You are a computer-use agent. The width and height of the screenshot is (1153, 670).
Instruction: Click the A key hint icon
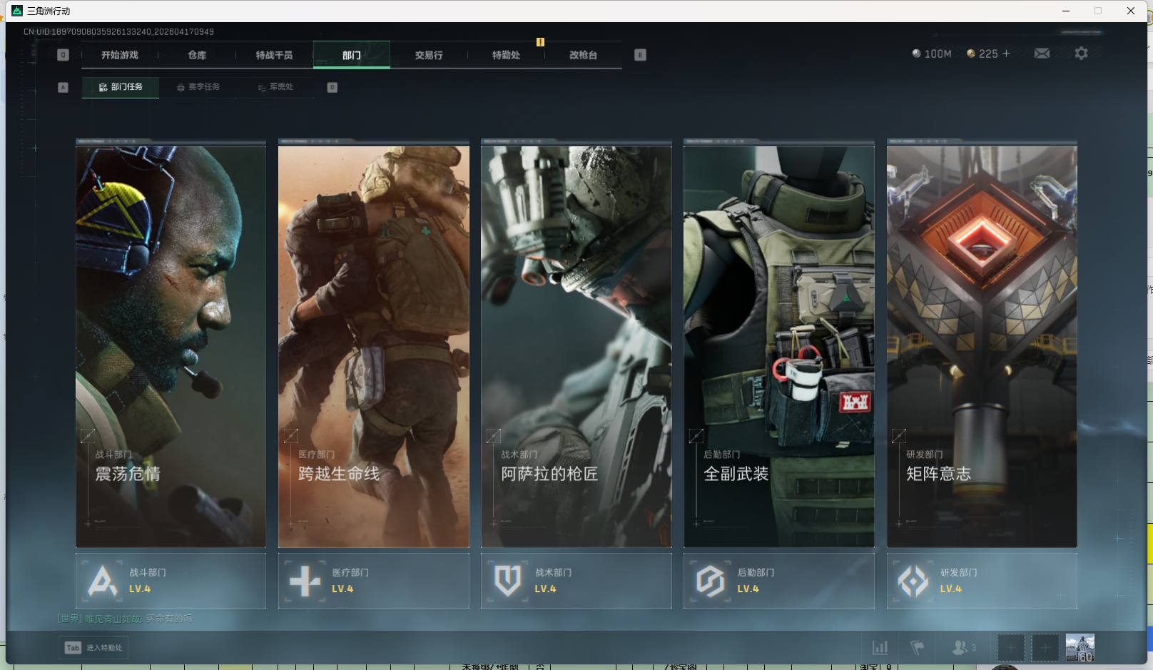(63, 87)
